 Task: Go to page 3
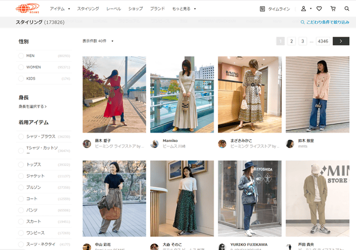(x=303, y=41)
